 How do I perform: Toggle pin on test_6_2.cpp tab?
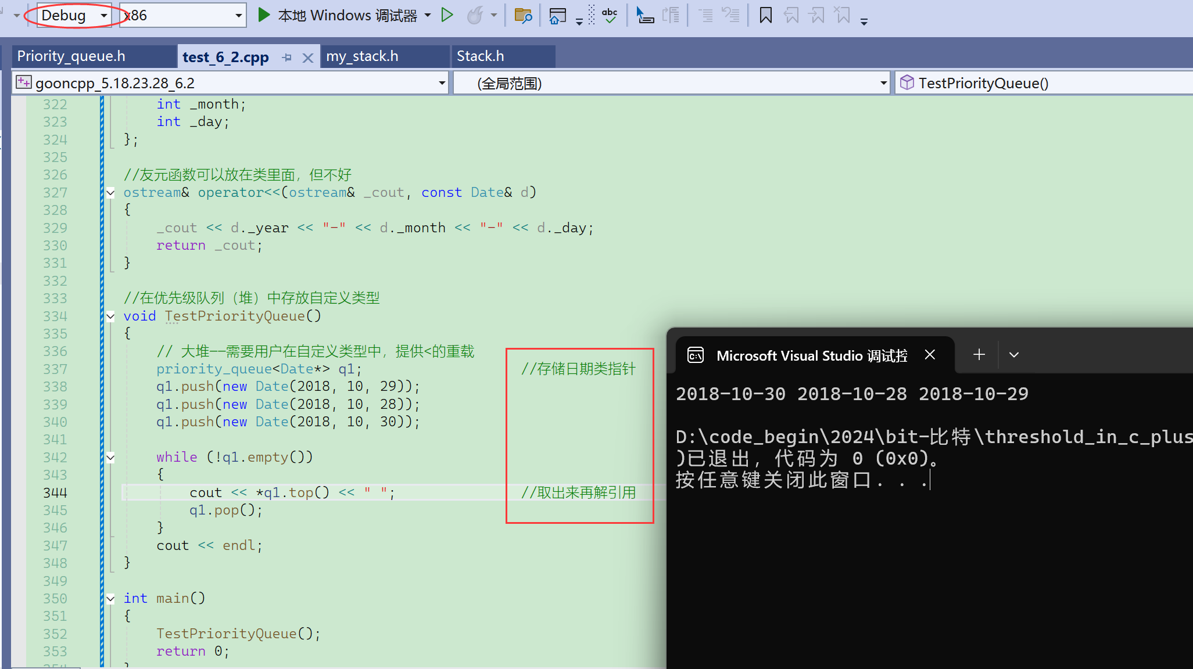click(x=286, y=57)
